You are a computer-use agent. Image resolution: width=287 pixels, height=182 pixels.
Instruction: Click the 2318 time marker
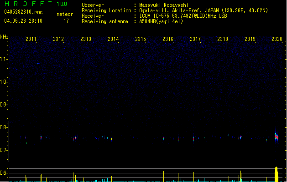[x=223, y=39]
